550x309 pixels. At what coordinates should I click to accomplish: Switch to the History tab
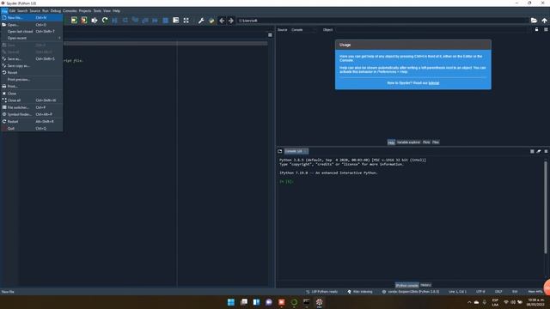(x=425, y=285)
